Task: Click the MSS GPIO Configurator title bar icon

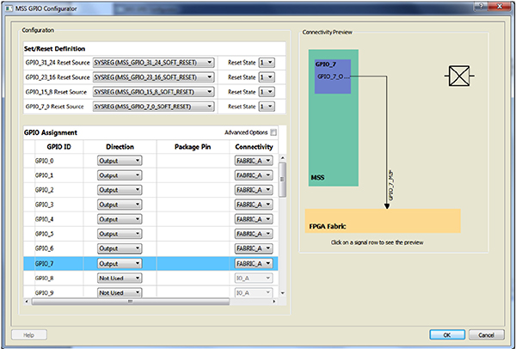Action: [x=8, y=8]
